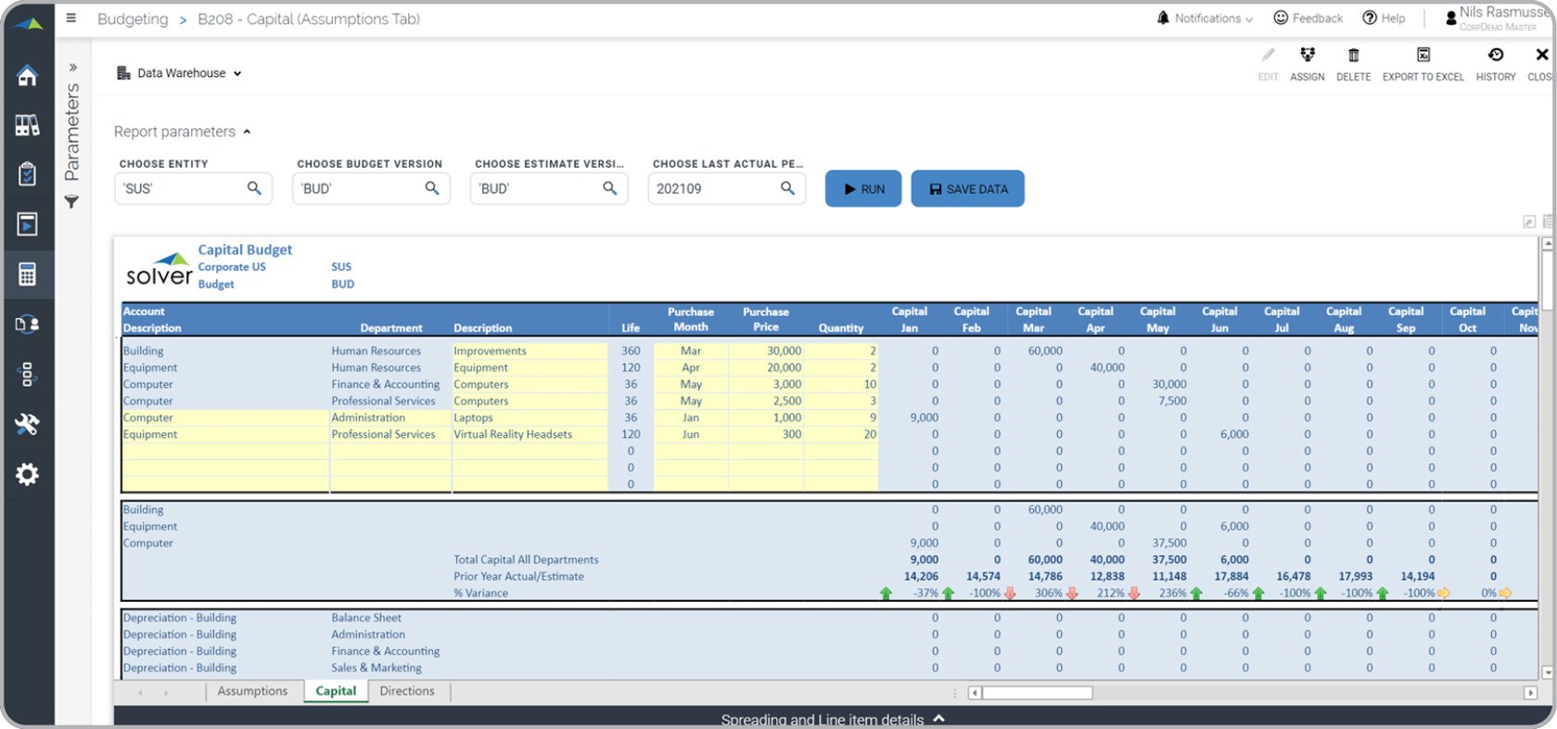The height and width of the screenshot is (729, 1557).
Task: Click the Home icon in the sidebar
Action: tap(27, 75)
